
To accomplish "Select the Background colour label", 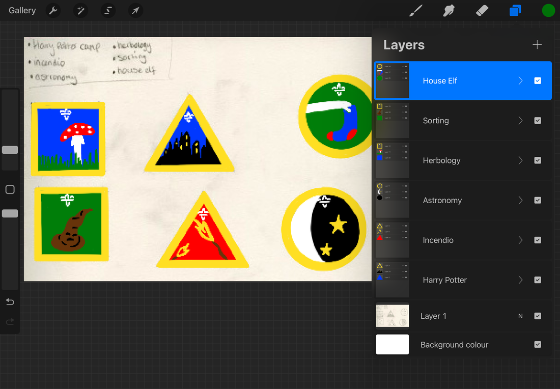I will (x=454, y=345).
